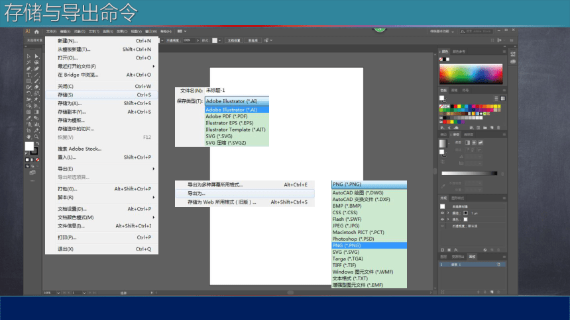
Task: Select the Rectangle tool
Action: pyautogui.click(x=28, y=81)
